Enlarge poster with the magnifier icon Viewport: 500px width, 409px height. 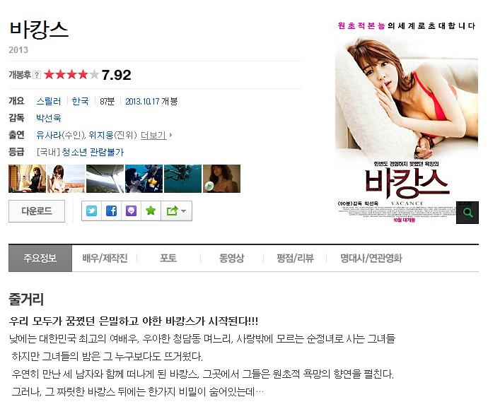pyautogui.click(x=467, y=213)
